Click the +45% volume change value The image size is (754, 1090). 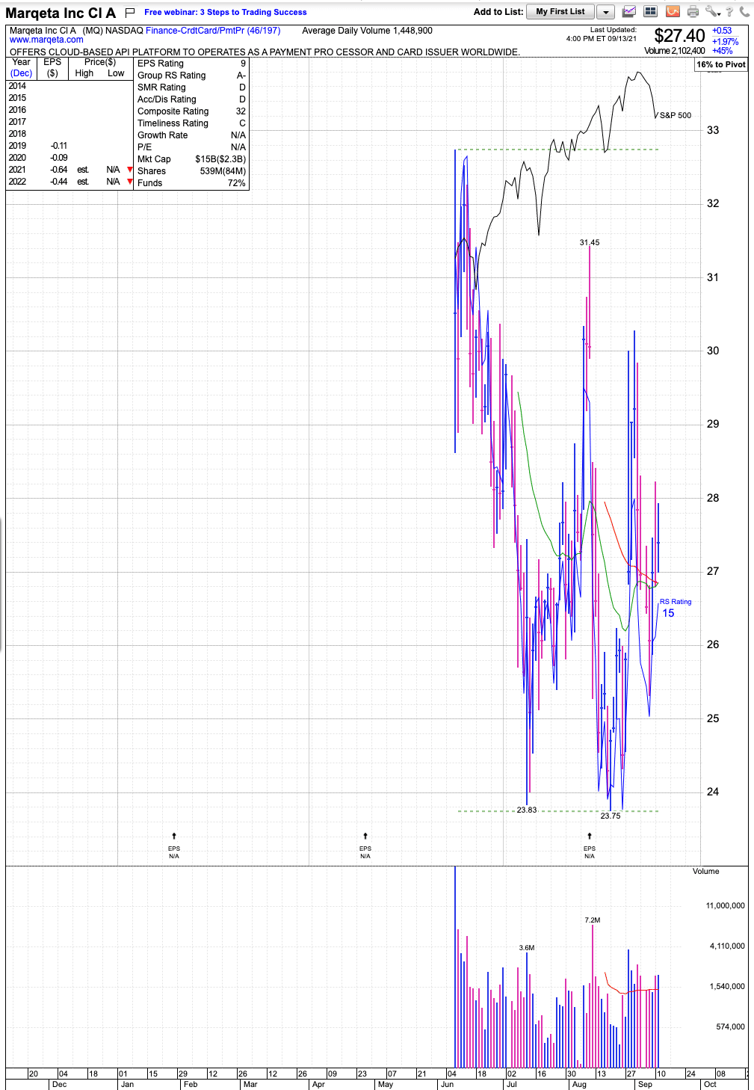(722, 51)
